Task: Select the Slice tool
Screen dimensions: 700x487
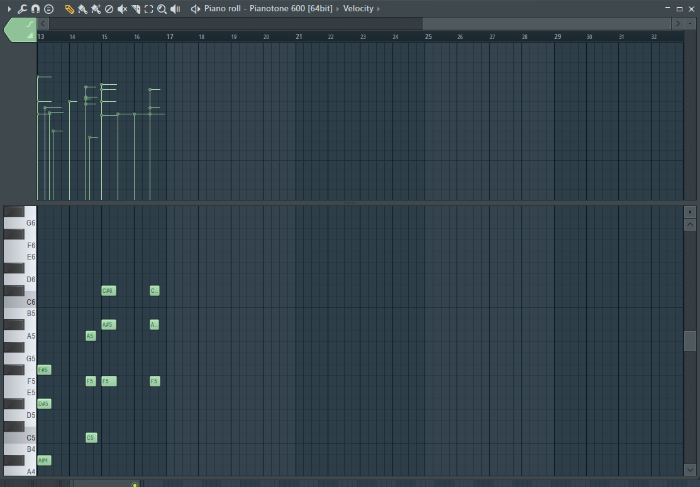Action: click(136, 8)
